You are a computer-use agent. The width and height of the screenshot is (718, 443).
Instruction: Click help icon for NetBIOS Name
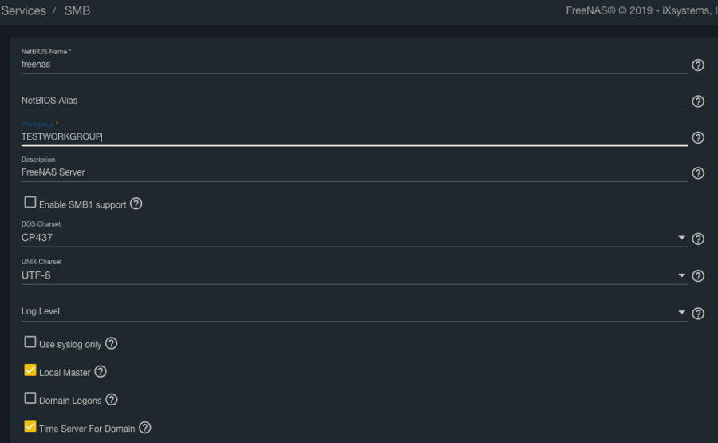(698, 65)
